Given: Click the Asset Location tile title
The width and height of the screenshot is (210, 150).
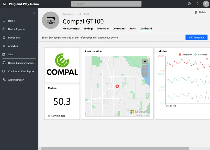Looking at the screenshot, I should click(x=93, y=51).
